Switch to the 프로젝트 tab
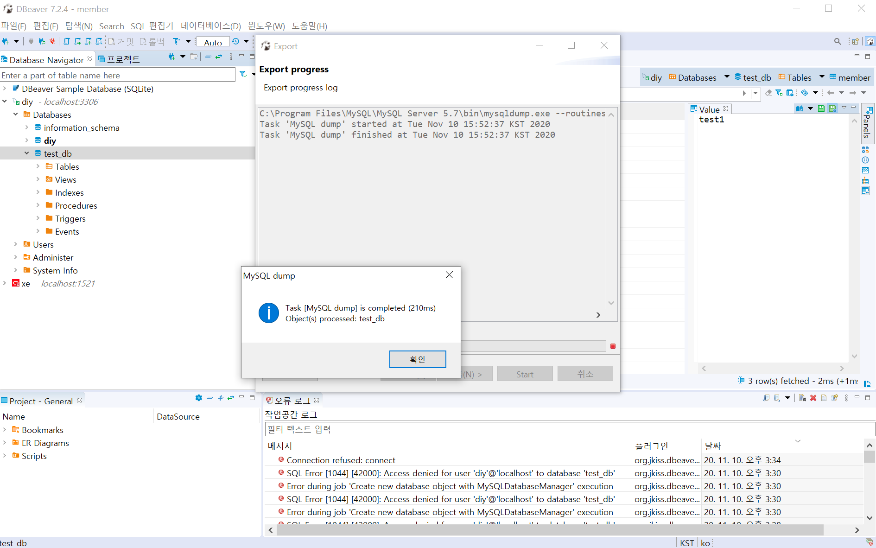876x548 pixels. (x=119, y=59)
